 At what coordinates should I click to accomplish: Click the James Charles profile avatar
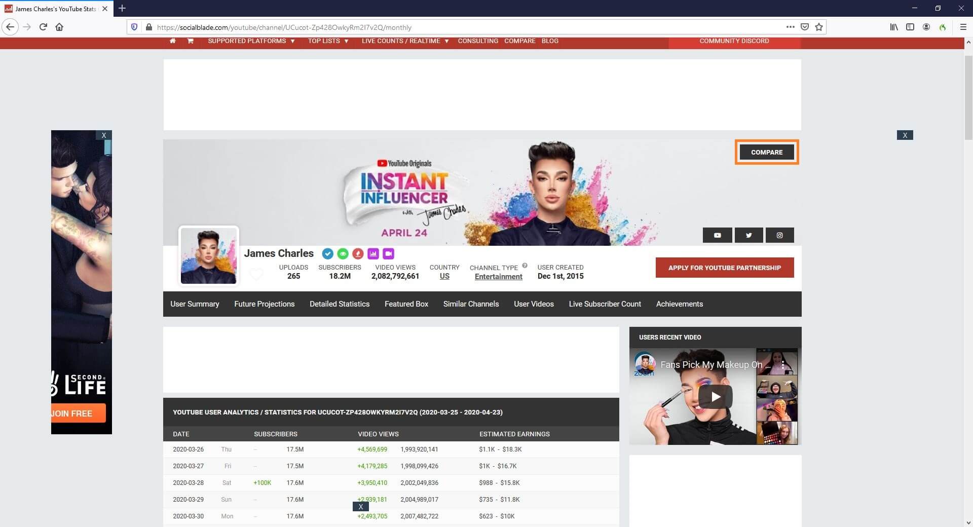click(208, 256)
